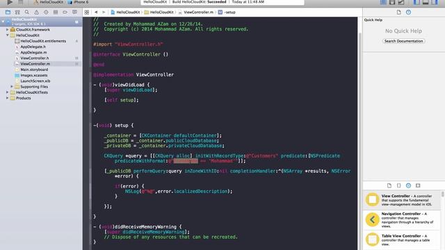Open the Report navigator tab
Image resolution: width=445 pixels, height=250 pixels.
tap(74, 12)
